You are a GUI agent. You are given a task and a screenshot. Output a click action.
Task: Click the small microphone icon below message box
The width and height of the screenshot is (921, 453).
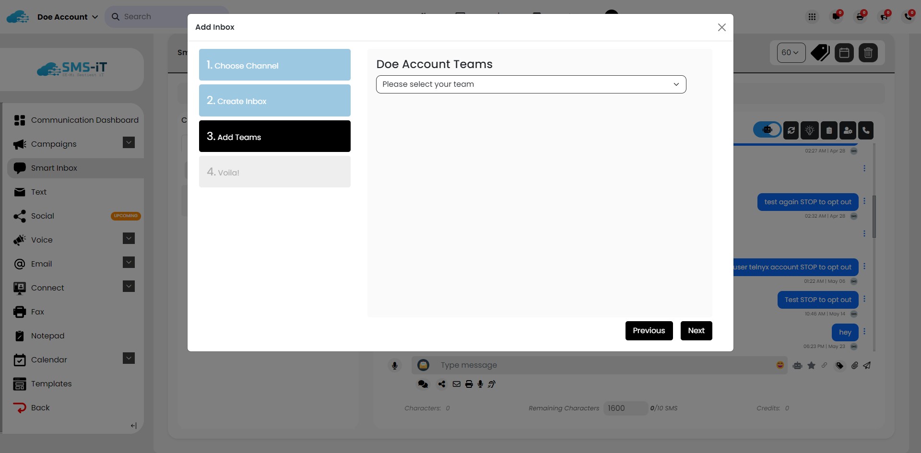(480, 384)
